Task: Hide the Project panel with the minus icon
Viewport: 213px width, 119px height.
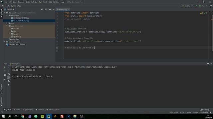Action: pos(54,10)
